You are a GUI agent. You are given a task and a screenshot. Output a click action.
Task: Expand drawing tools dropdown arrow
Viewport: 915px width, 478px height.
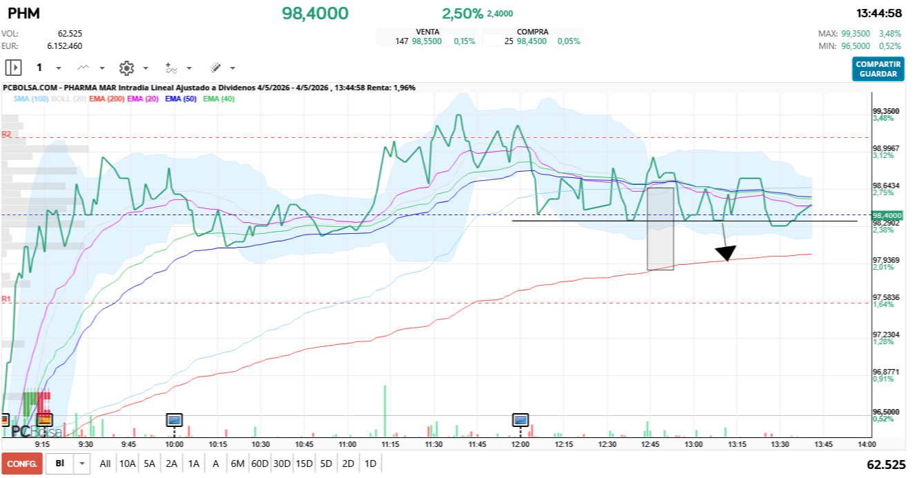click(x=233, y=68)
